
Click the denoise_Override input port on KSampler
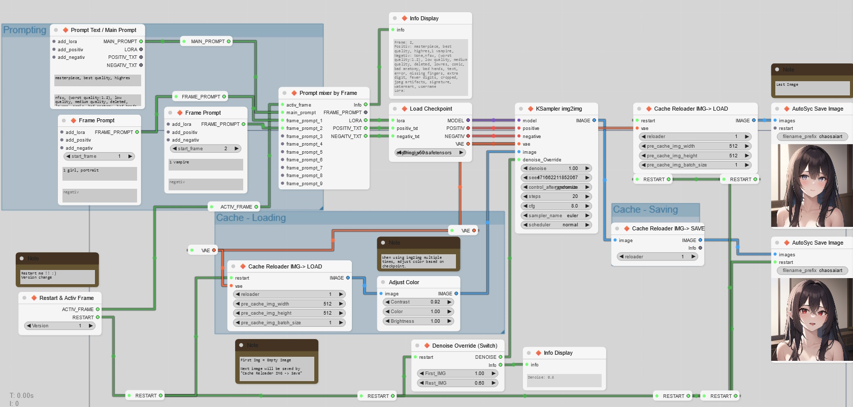(518, 160)
